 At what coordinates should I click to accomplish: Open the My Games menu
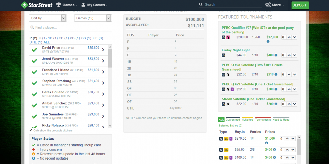[x=95, y=5]
